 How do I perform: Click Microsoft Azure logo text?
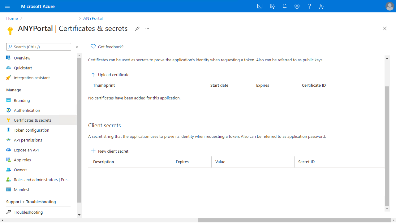coord(38,6)
